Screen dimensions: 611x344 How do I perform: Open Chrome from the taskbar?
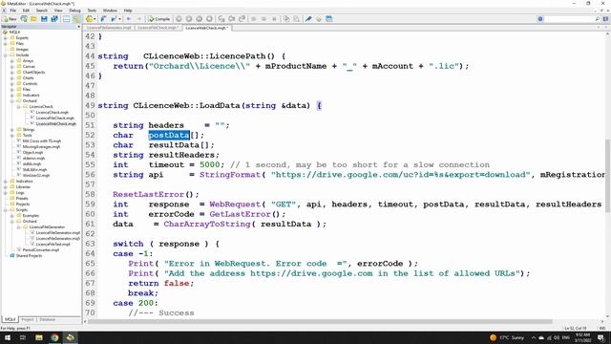click(x=54, y=337)
